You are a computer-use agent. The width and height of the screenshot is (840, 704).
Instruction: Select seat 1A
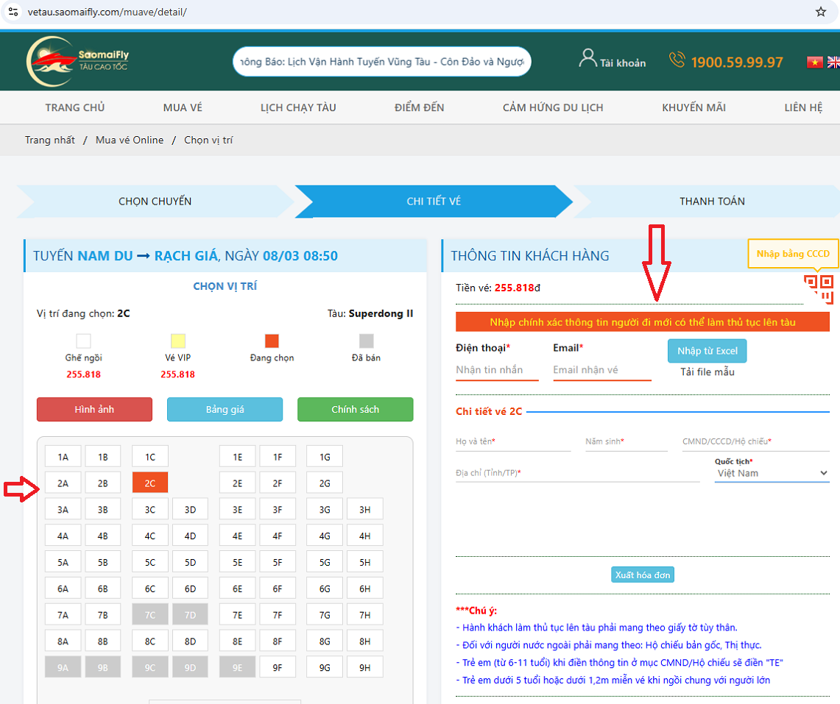pos(63,457)
